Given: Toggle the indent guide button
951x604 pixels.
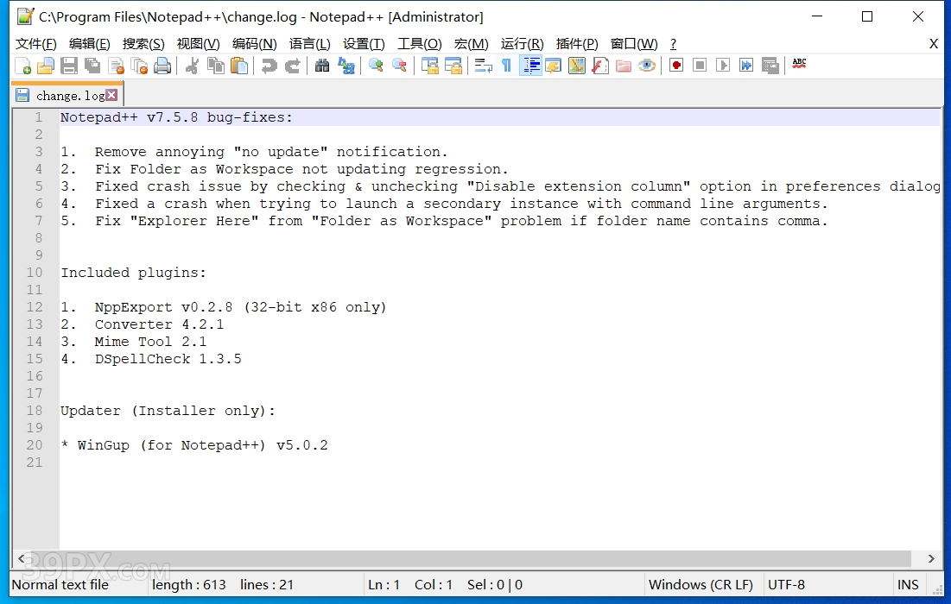Looking at the screenshot, I should coord(530,66).
